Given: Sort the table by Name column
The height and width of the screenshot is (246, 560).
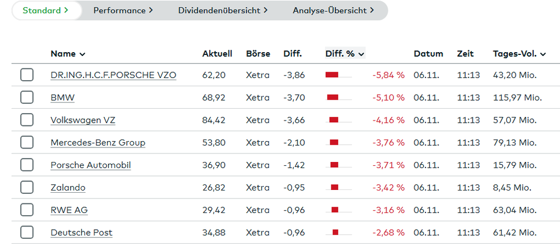Looking at the screenshot, I should pyautogui.click(x=68, y=54).
